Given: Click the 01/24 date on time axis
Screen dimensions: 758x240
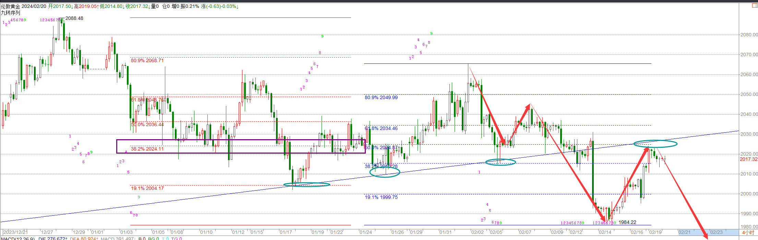Looking at the screenshot, I should click(x=366, y=232).
